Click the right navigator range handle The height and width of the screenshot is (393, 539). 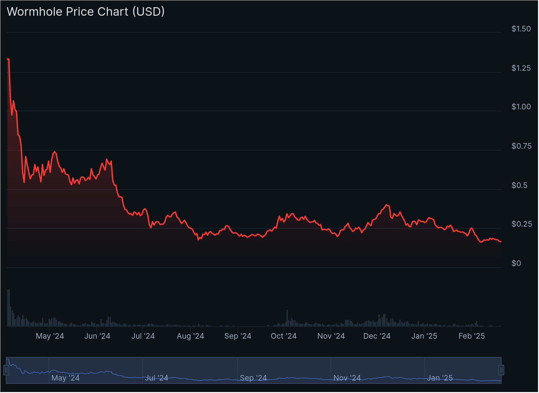(501, 370)
